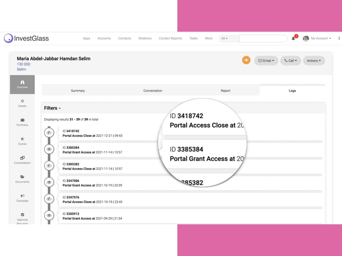Toggle eye icon for log ID 3347086
342x256 pixels.
[x=49, y=182]
